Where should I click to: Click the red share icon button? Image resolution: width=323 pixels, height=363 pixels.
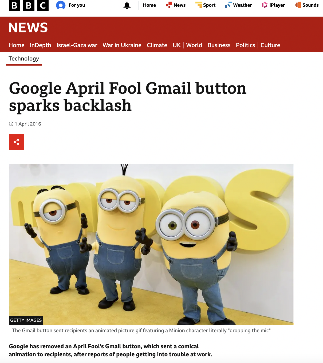[16, 142]
